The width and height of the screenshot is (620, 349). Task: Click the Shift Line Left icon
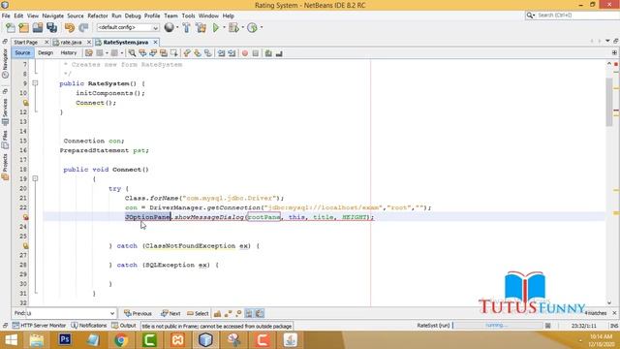(x=221, y=53)
